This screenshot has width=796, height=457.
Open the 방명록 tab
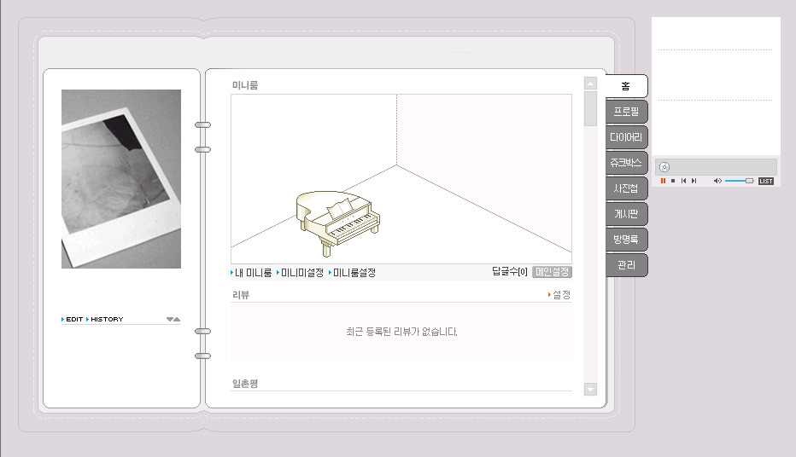[626, 239]
